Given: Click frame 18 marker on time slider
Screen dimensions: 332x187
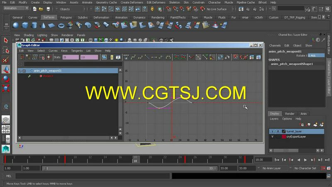Looking at the screenshot, I should tap(135, 160).
